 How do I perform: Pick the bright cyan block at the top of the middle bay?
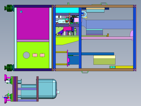(x=67, y=10)
